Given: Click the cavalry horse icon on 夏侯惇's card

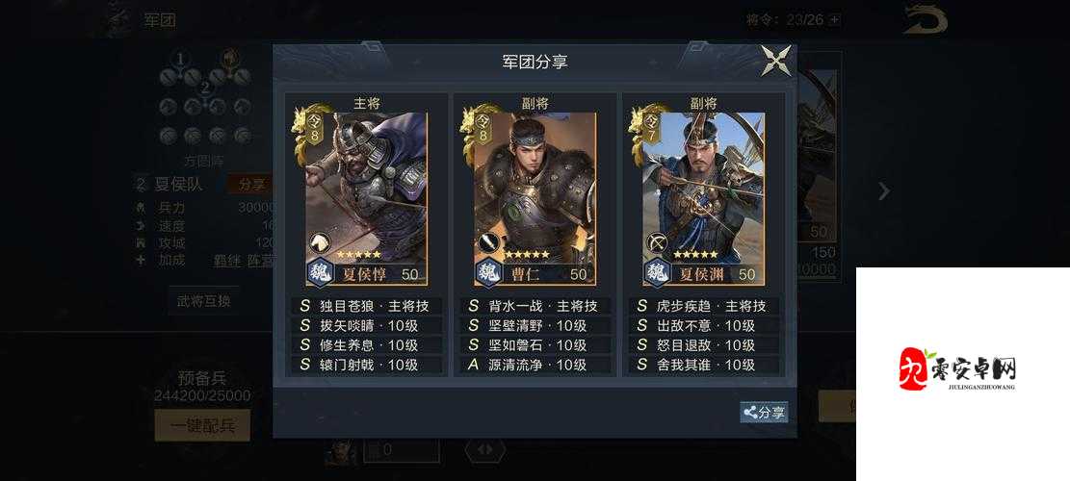Looking at the screenshot, I should pos(320,241).
